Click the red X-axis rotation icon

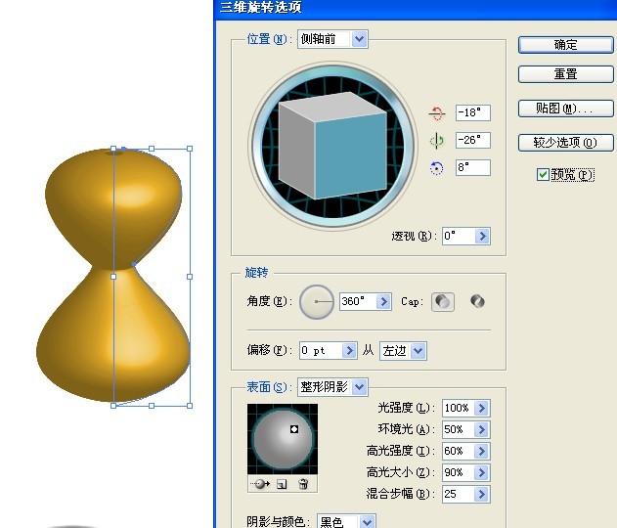[437, 114]
